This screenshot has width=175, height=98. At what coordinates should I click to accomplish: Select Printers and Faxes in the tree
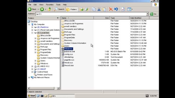[x=45, y=75]
